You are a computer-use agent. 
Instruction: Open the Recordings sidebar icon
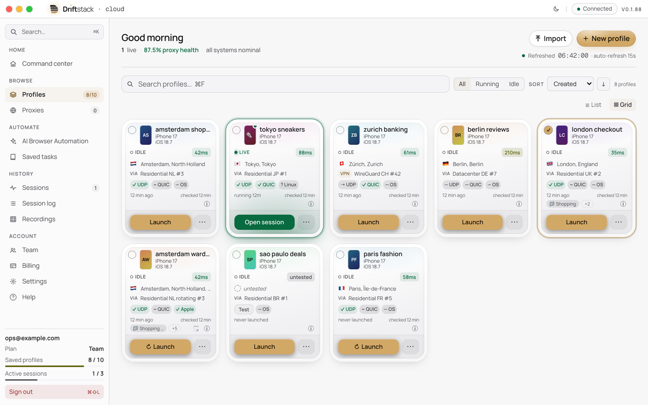[13, 219]
